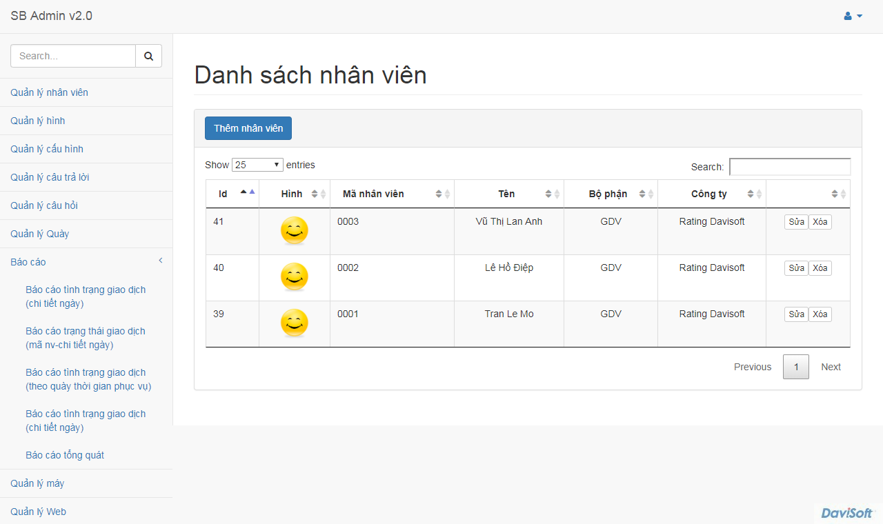Sort table by Tên column

(553, 194)
